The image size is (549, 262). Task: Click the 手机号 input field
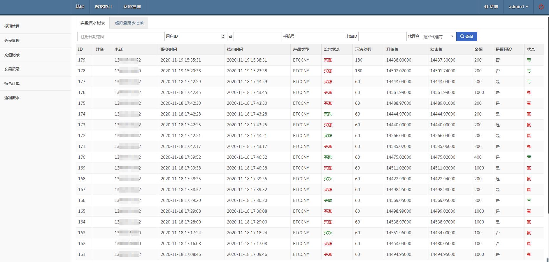[x=320, y=36]
